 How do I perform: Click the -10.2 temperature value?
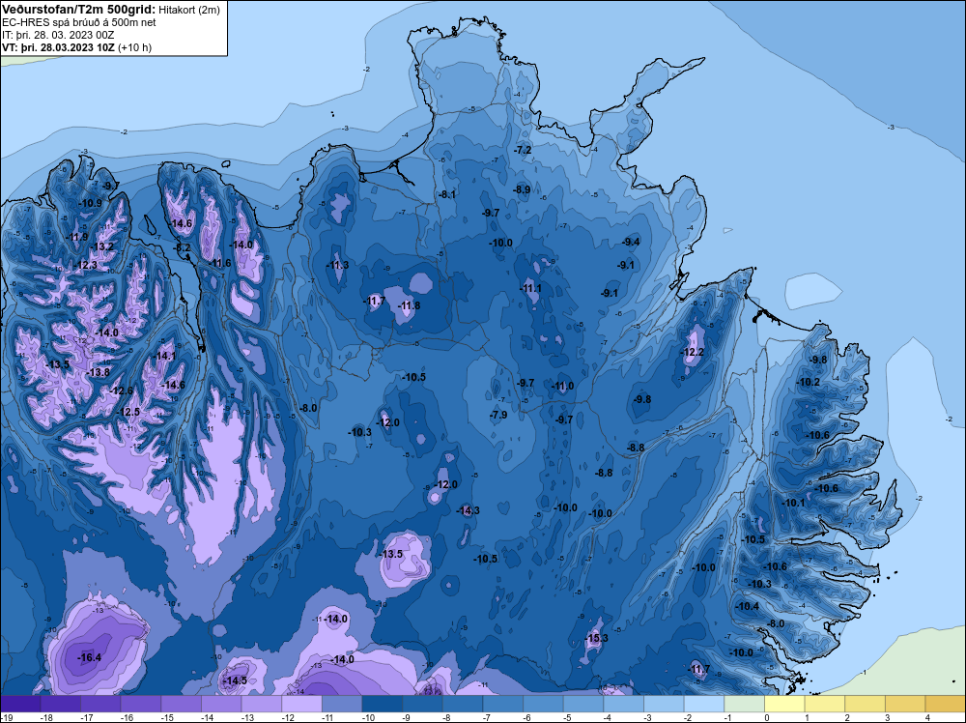coord(809,382)
